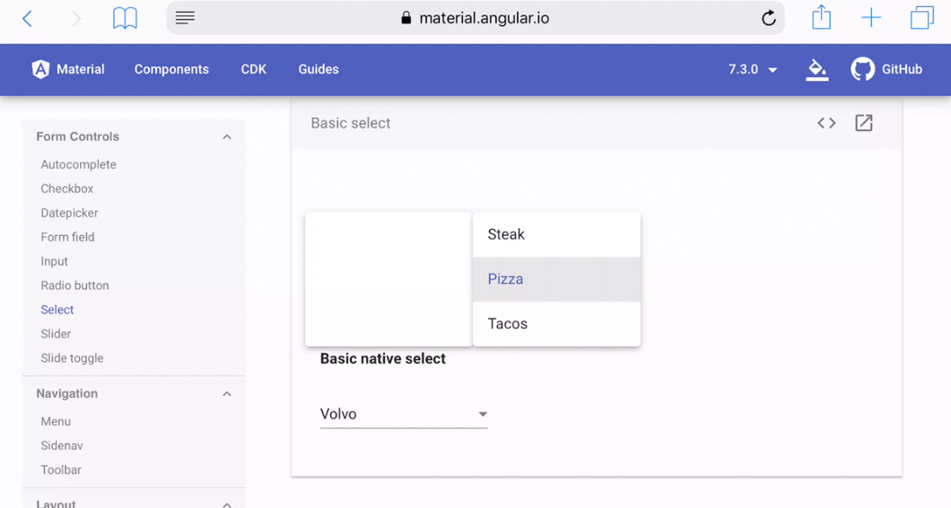Viewport: 951px width, 508px height.
Task: Open Form field in sidebar
Action: 67,237
